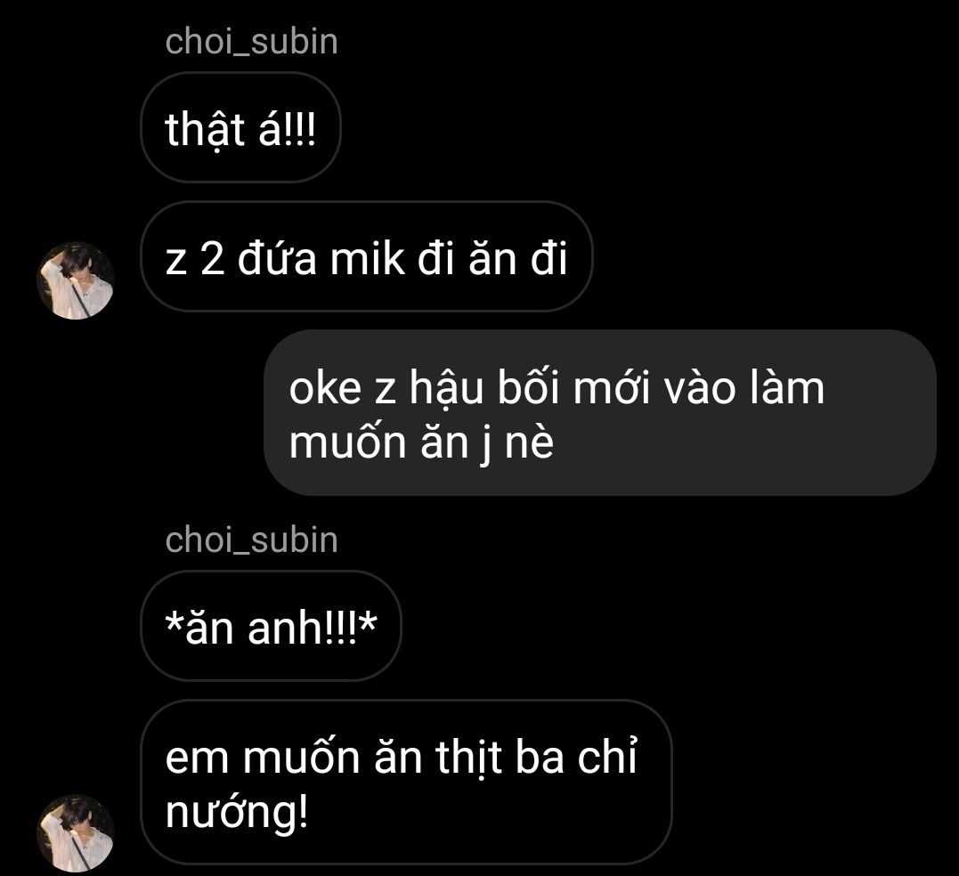Click the words "thịt ba chỉ" in last bubble
The height and width of the screenshot is (876, 959).
click(536, 758)
